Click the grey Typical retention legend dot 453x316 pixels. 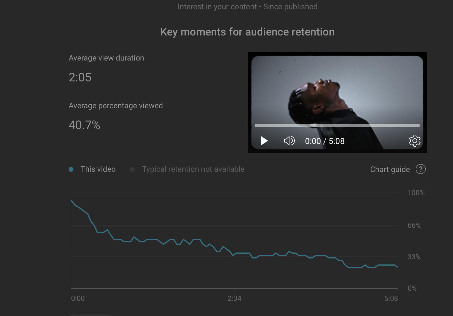click(132, 169)
